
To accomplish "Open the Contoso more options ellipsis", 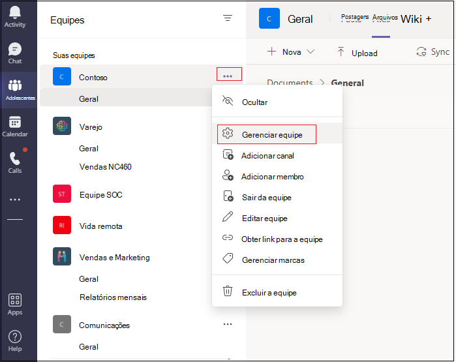I will (x=228, y=76).
